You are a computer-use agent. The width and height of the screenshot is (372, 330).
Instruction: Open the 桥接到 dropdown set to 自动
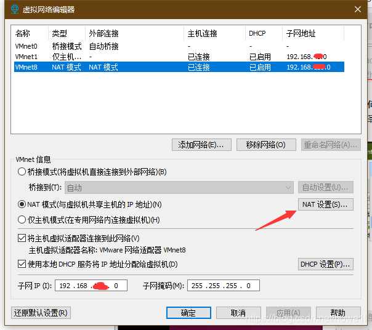coord(179,188)
